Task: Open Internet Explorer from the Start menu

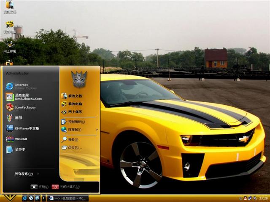Action: [x=22, y=86]
